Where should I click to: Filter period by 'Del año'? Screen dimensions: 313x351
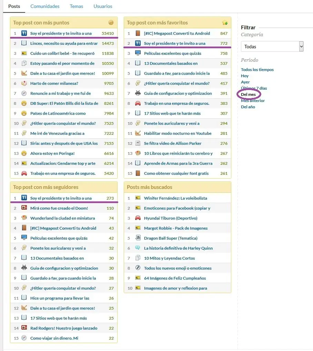pyautogui.click(x=248, y=107)
